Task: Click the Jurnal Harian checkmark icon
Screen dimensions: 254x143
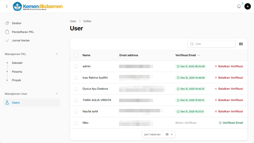Action: (x=7, y=40)
